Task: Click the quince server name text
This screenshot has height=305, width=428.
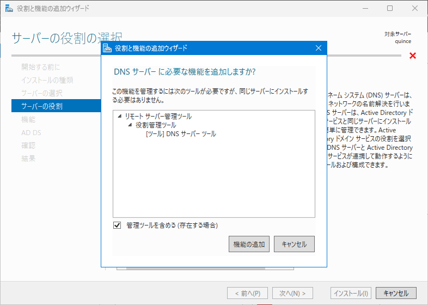Action: coord(403,41)
